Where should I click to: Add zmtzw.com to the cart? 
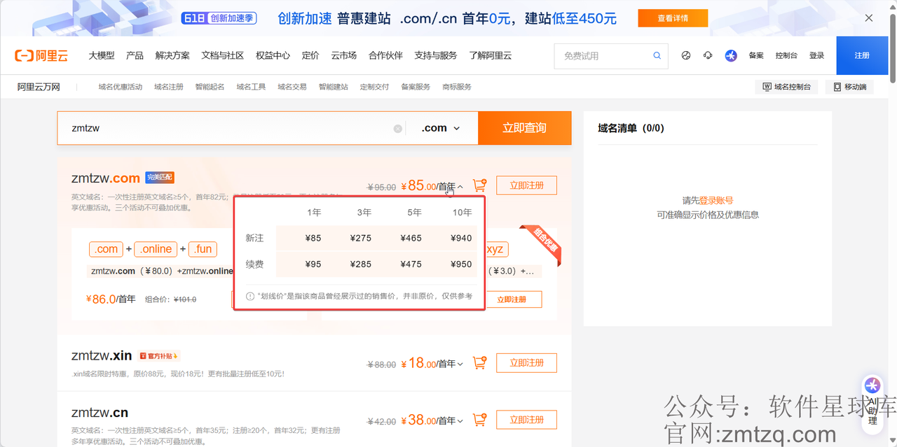(480, 185)
